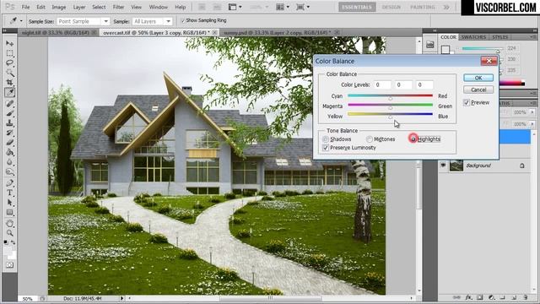Click first Color Levels input field

point(382,84)
